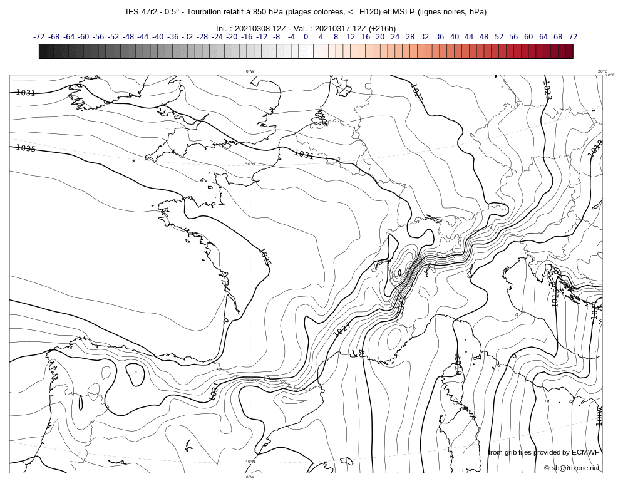Click the -60 colorbar label
The image size is (623, 481).
tap(83, 37)
